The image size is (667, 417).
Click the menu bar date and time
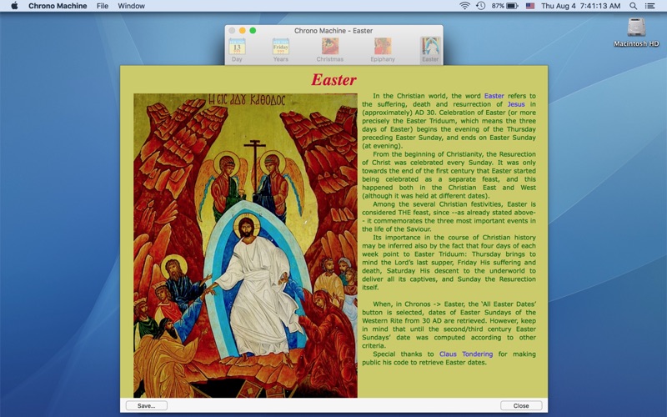(580, 6)
